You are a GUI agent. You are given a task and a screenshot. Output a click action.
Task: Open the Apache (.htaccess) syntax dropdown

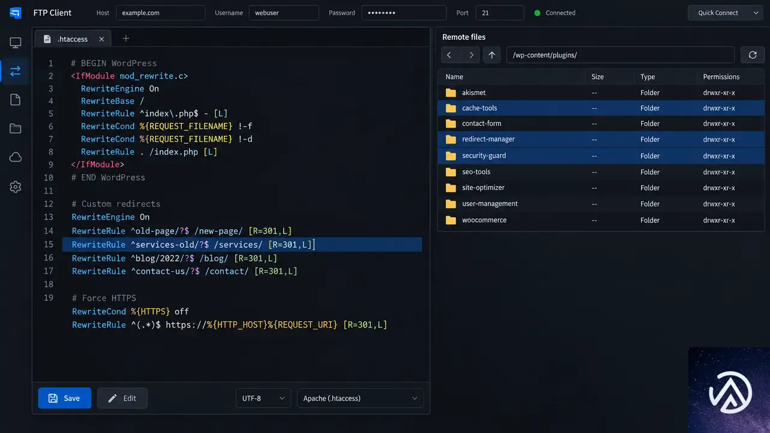(x=360, y=398)
